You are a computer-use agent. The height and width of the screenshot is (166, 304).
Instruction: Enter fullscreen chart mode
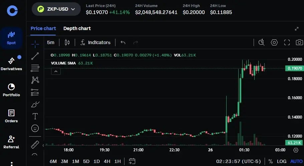point(287,42)
